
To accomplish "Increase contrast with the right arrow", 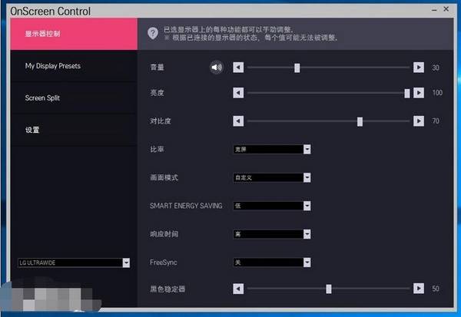I will 418,121.
